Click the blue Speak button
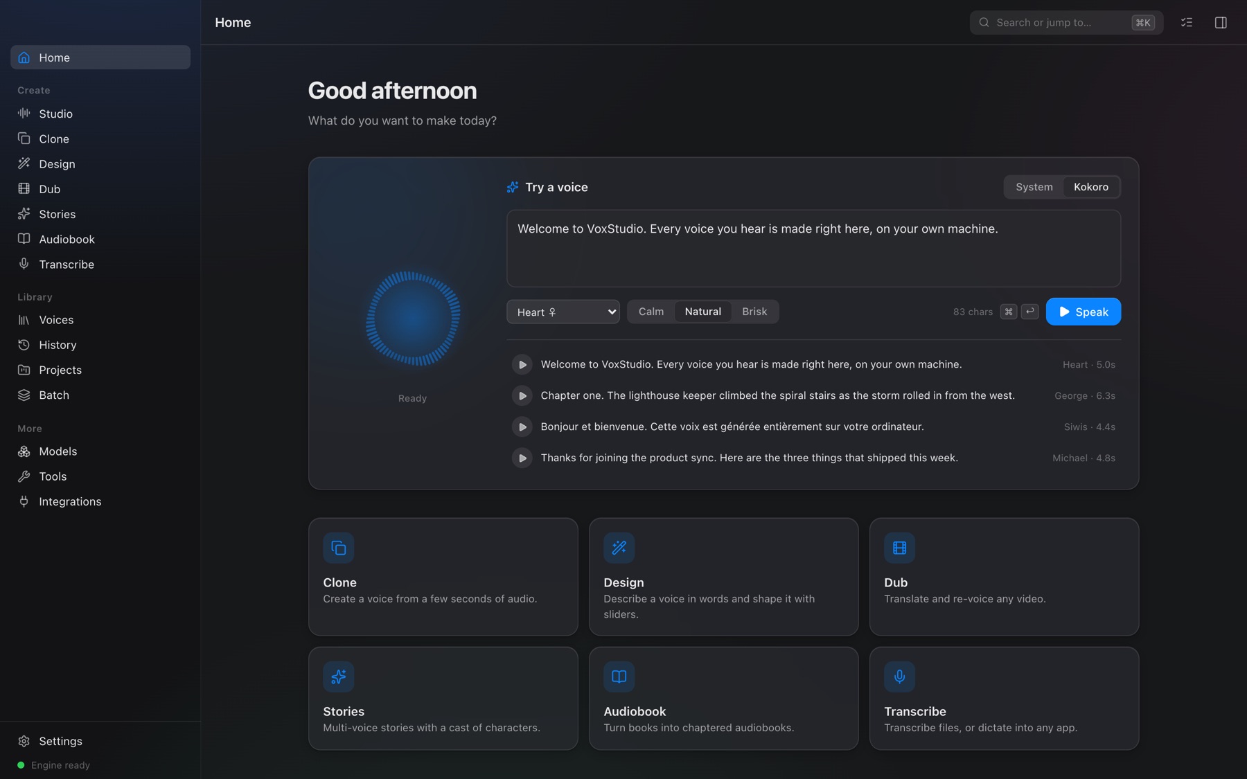This screenshot has width=1247, height=779. [1083, 312]
